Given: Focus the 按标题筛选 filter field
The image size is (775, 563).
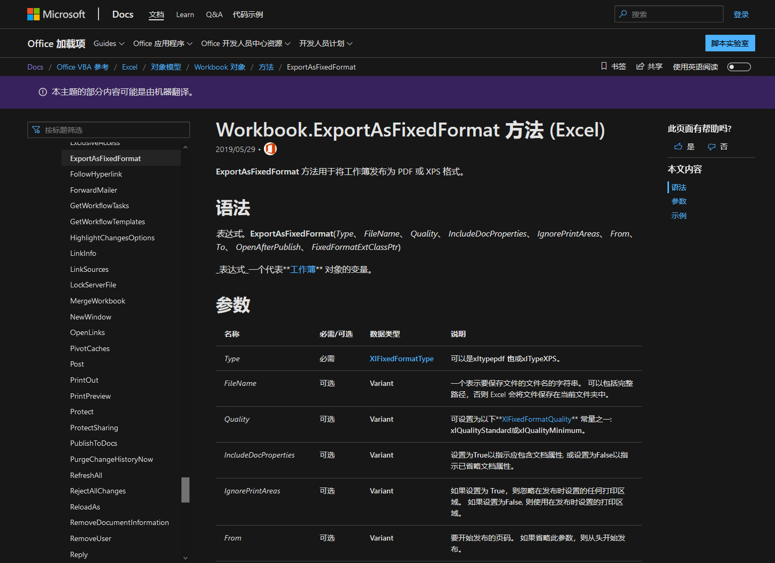Looking at the screenshot, I should 109,130.
